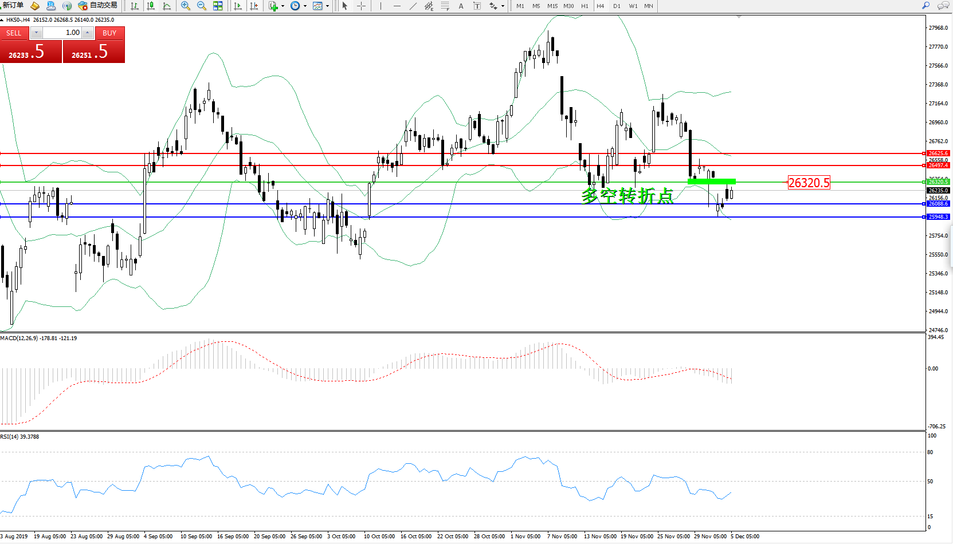This screenshot has width=953, height=544.
Task: Select the candlestick chart type icon
Action: coord(151,6)
